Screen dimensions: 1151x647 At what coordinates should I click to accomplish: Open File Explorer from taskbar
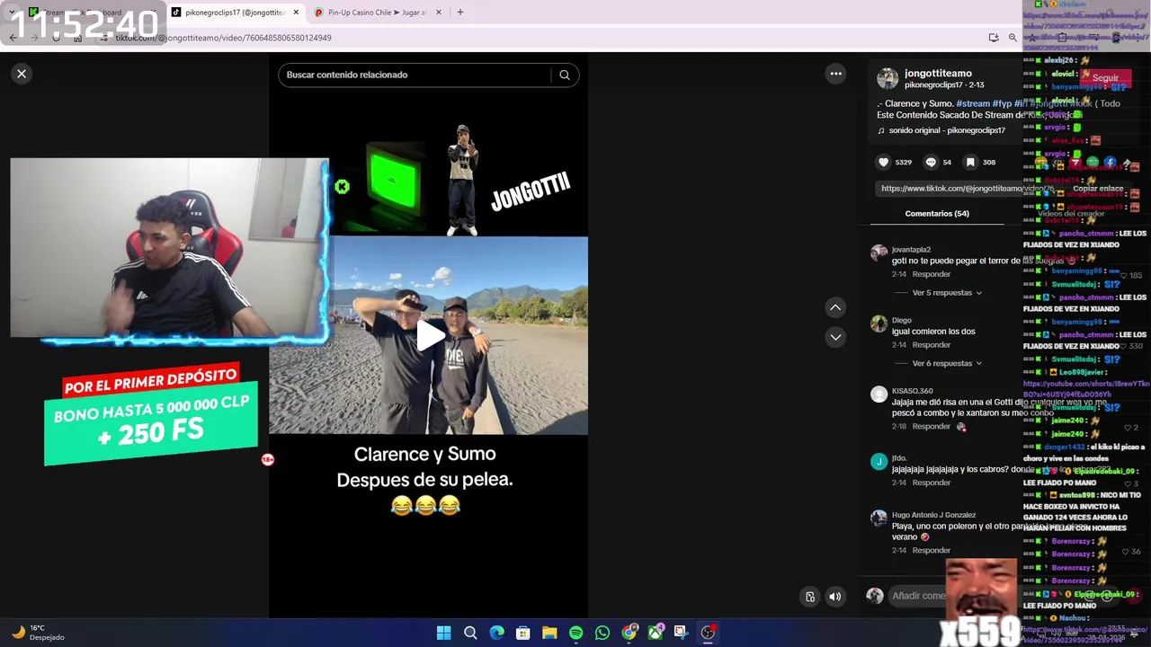tap(549, 633)
